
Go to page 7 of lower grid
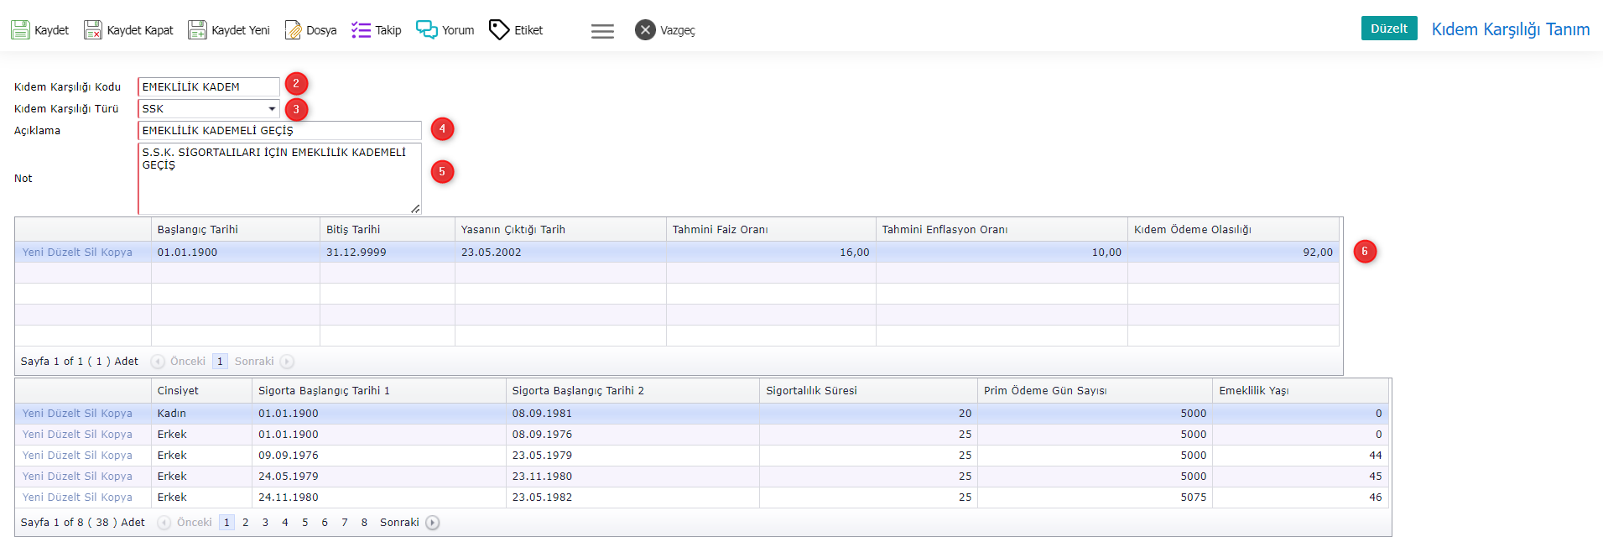[345, 523]
